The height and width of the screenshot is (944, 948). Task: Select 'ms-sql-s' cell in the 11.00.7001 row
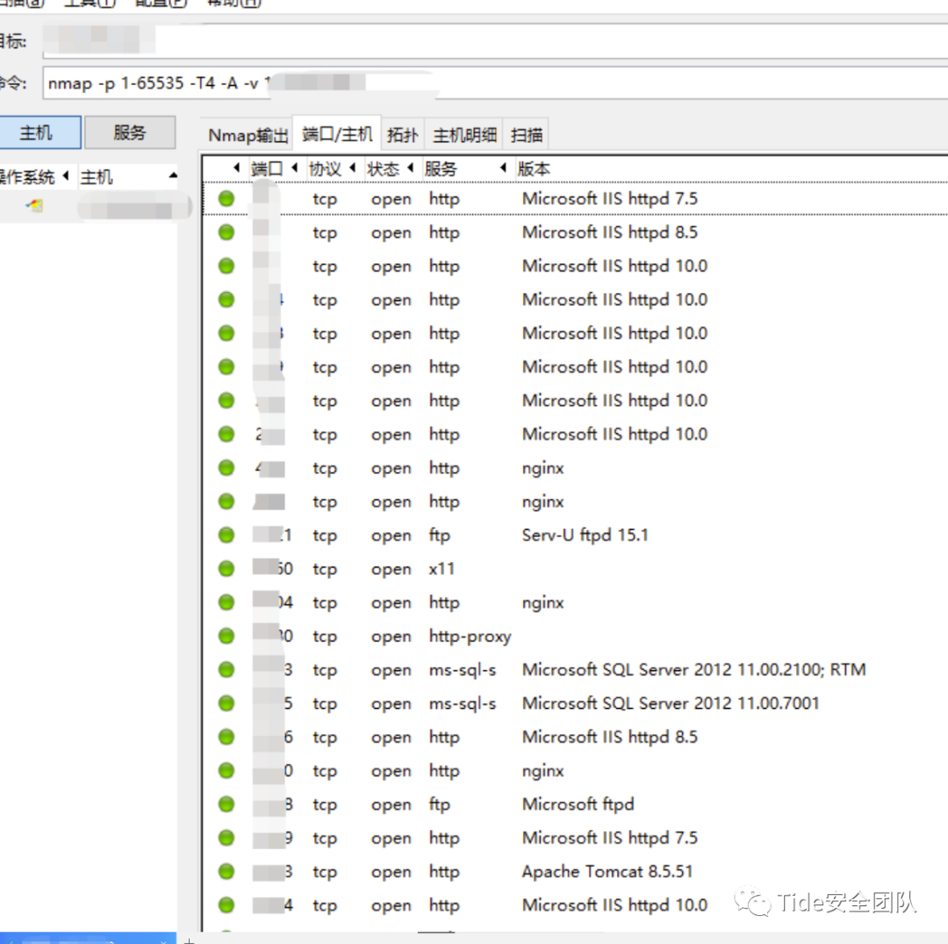point(463,704)
